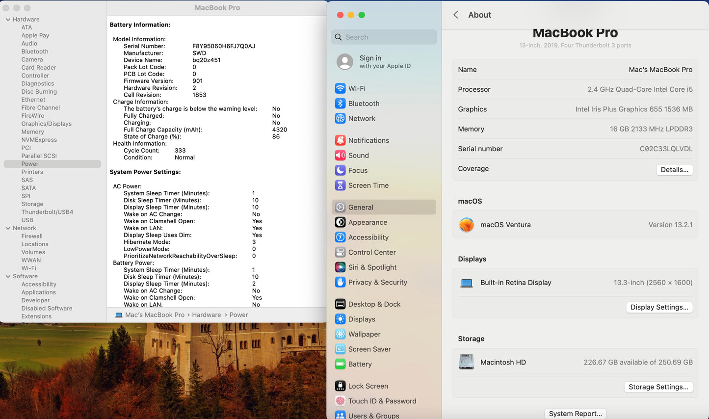Select the Network globe icon
This screenshot has width=709, height=419.
point(340,118)
